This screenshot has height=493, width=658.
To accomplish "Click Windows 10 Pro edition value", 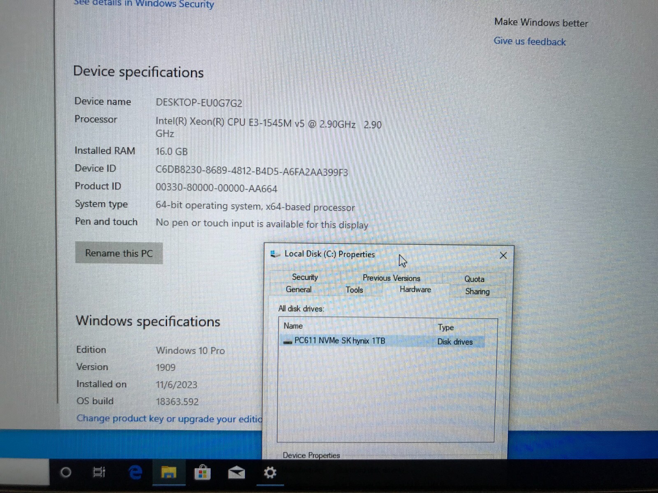I will [190, 350].
